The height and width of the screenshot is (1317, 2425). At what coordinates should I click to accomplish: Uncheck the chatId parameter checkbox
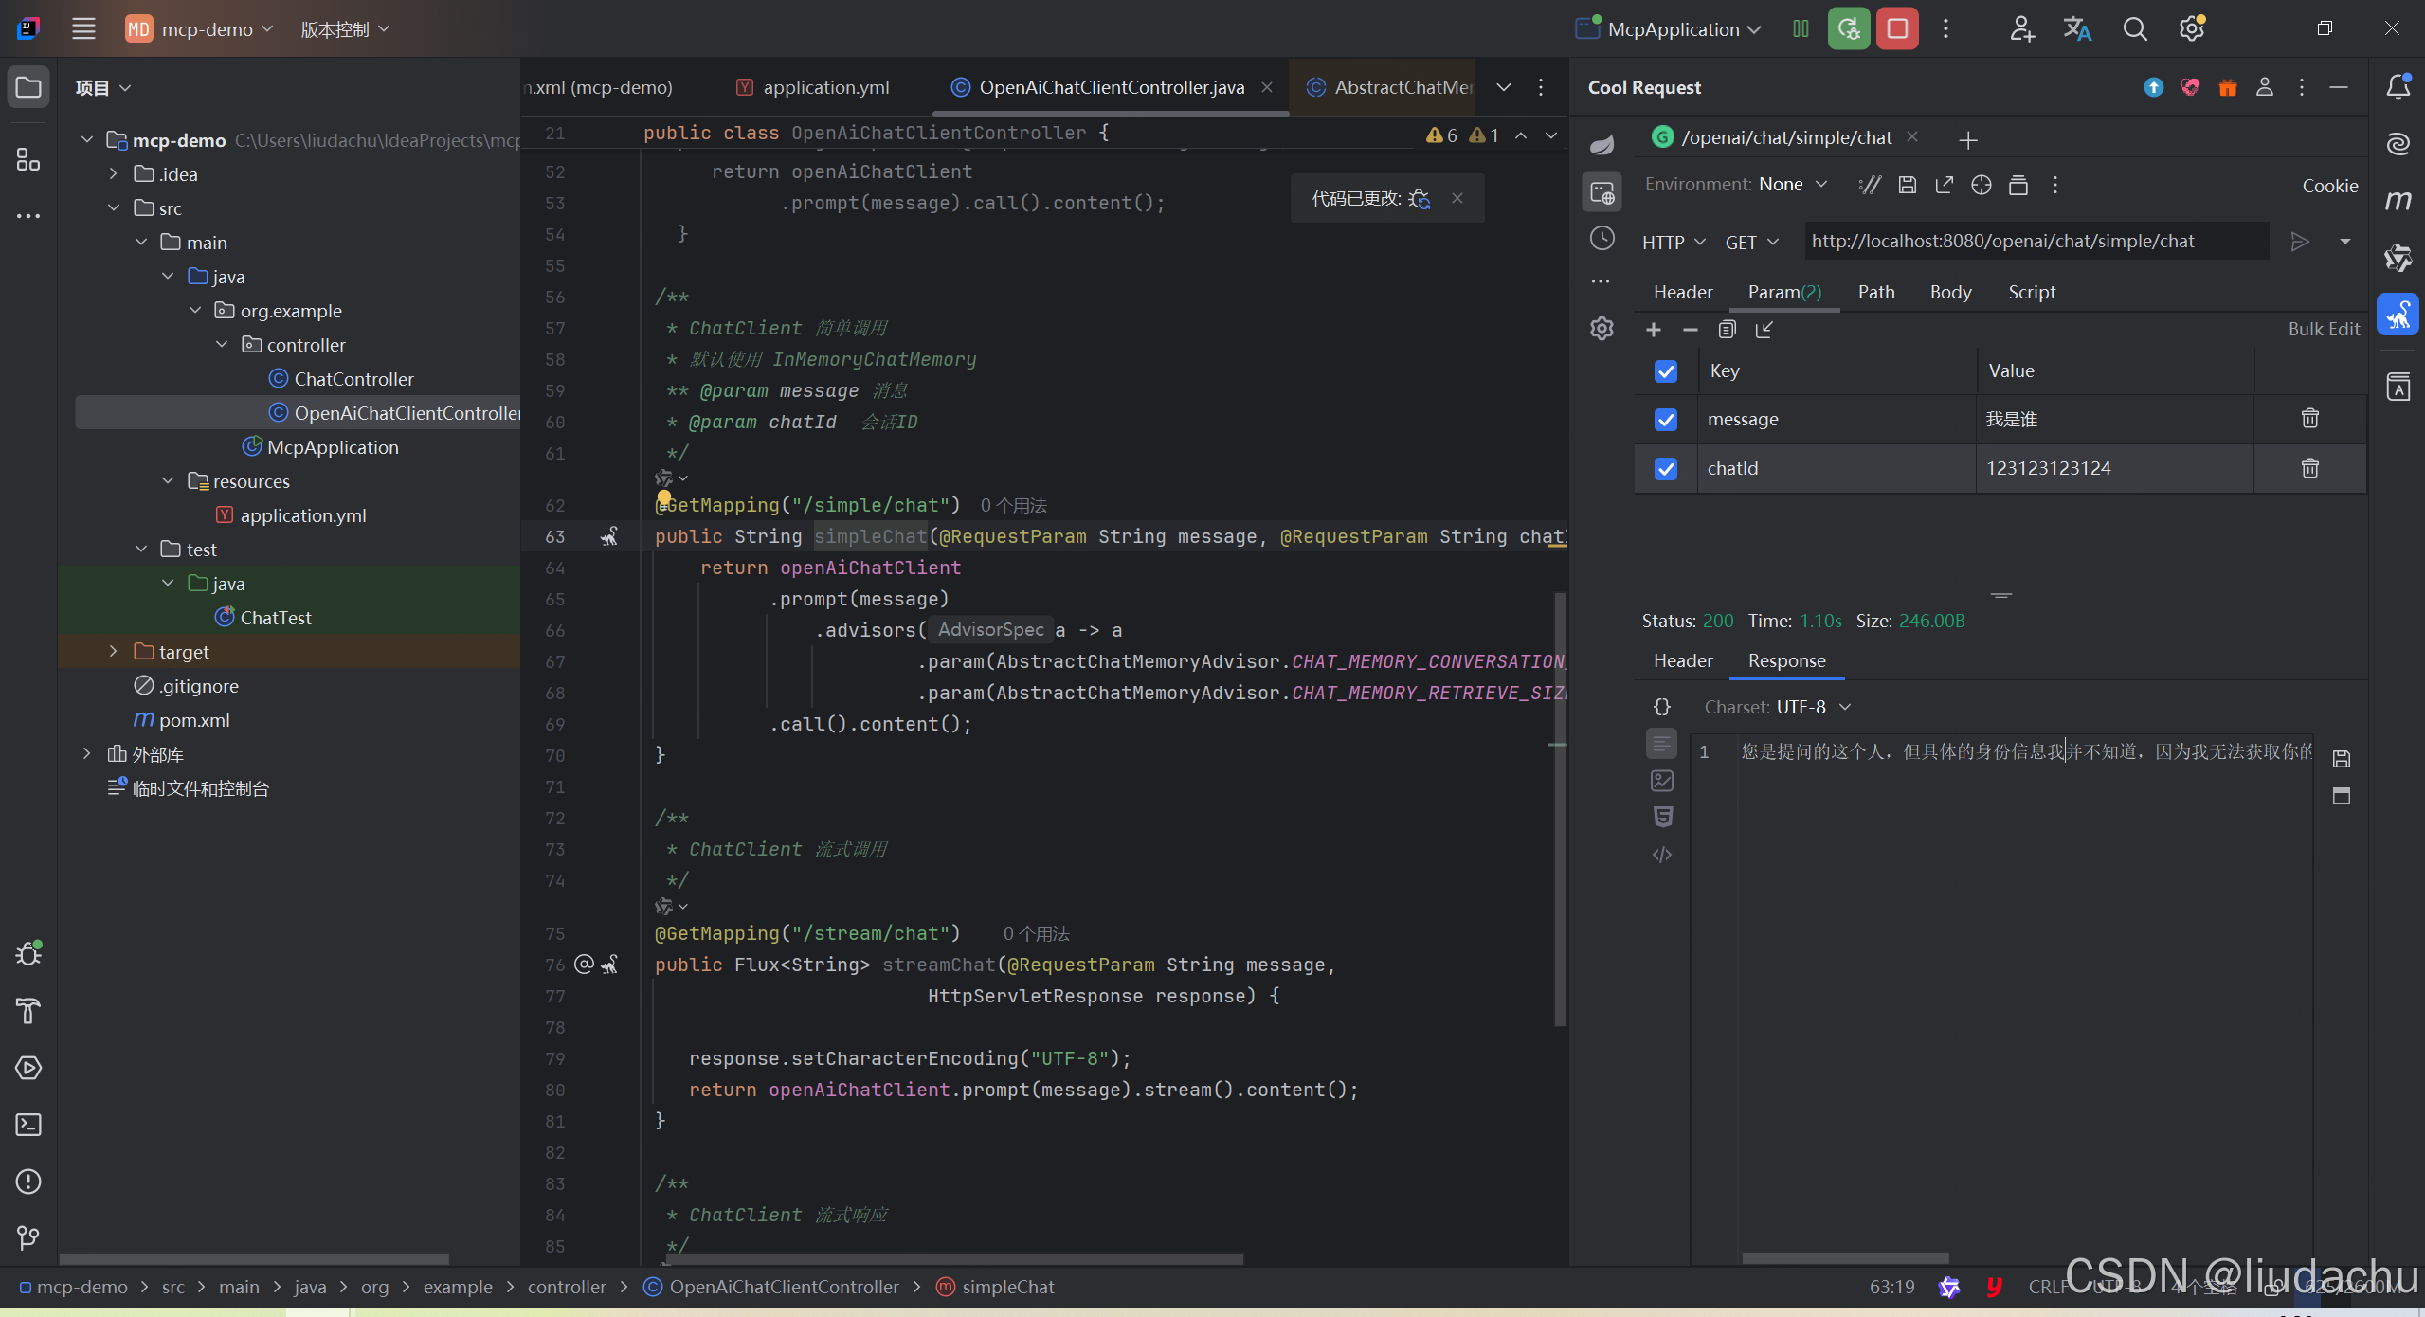click(1665, 468)
